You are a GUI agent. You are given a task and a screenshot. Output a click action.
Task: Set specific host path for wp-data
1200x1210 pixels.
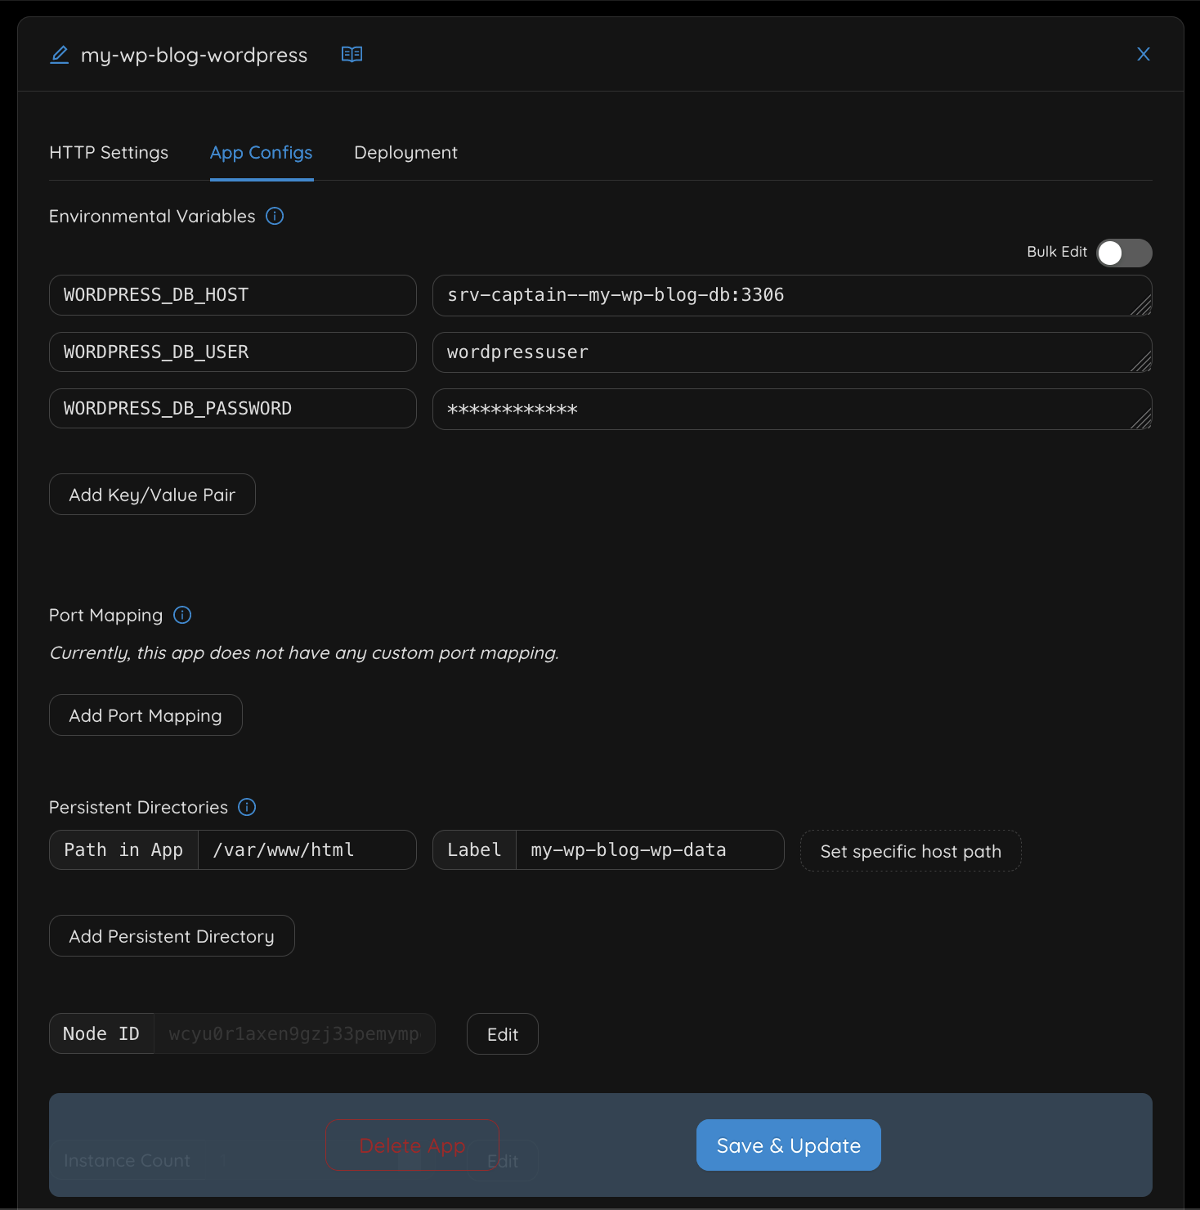coord(910,851)
